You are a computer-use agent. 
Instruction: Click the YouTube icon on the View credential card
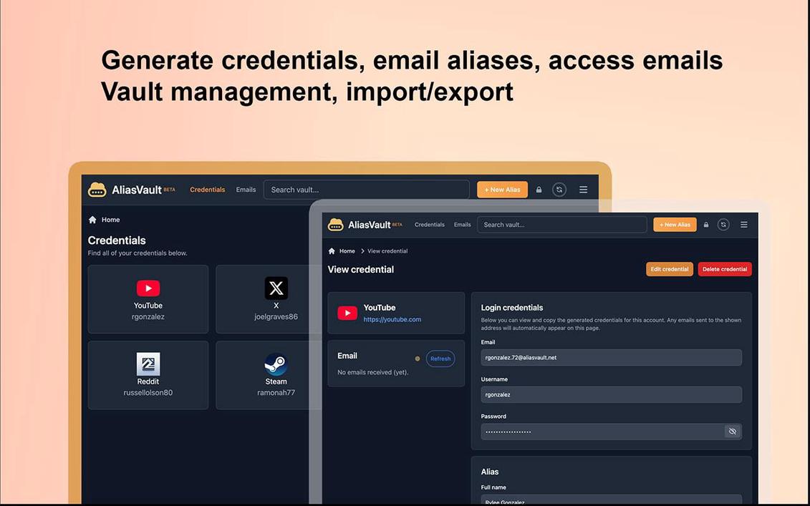click(x=347, y=312)
